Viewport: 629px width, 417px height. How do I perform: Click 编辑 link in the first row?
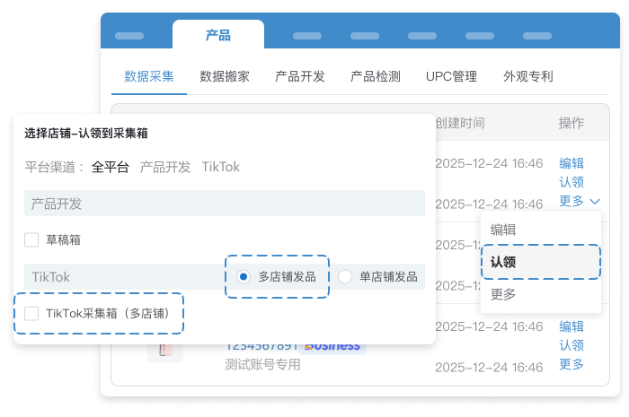[571, 163]
